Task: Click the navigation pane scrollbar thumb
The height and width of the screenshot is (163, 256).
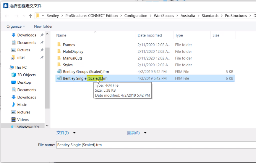Action: pos(47,78)
